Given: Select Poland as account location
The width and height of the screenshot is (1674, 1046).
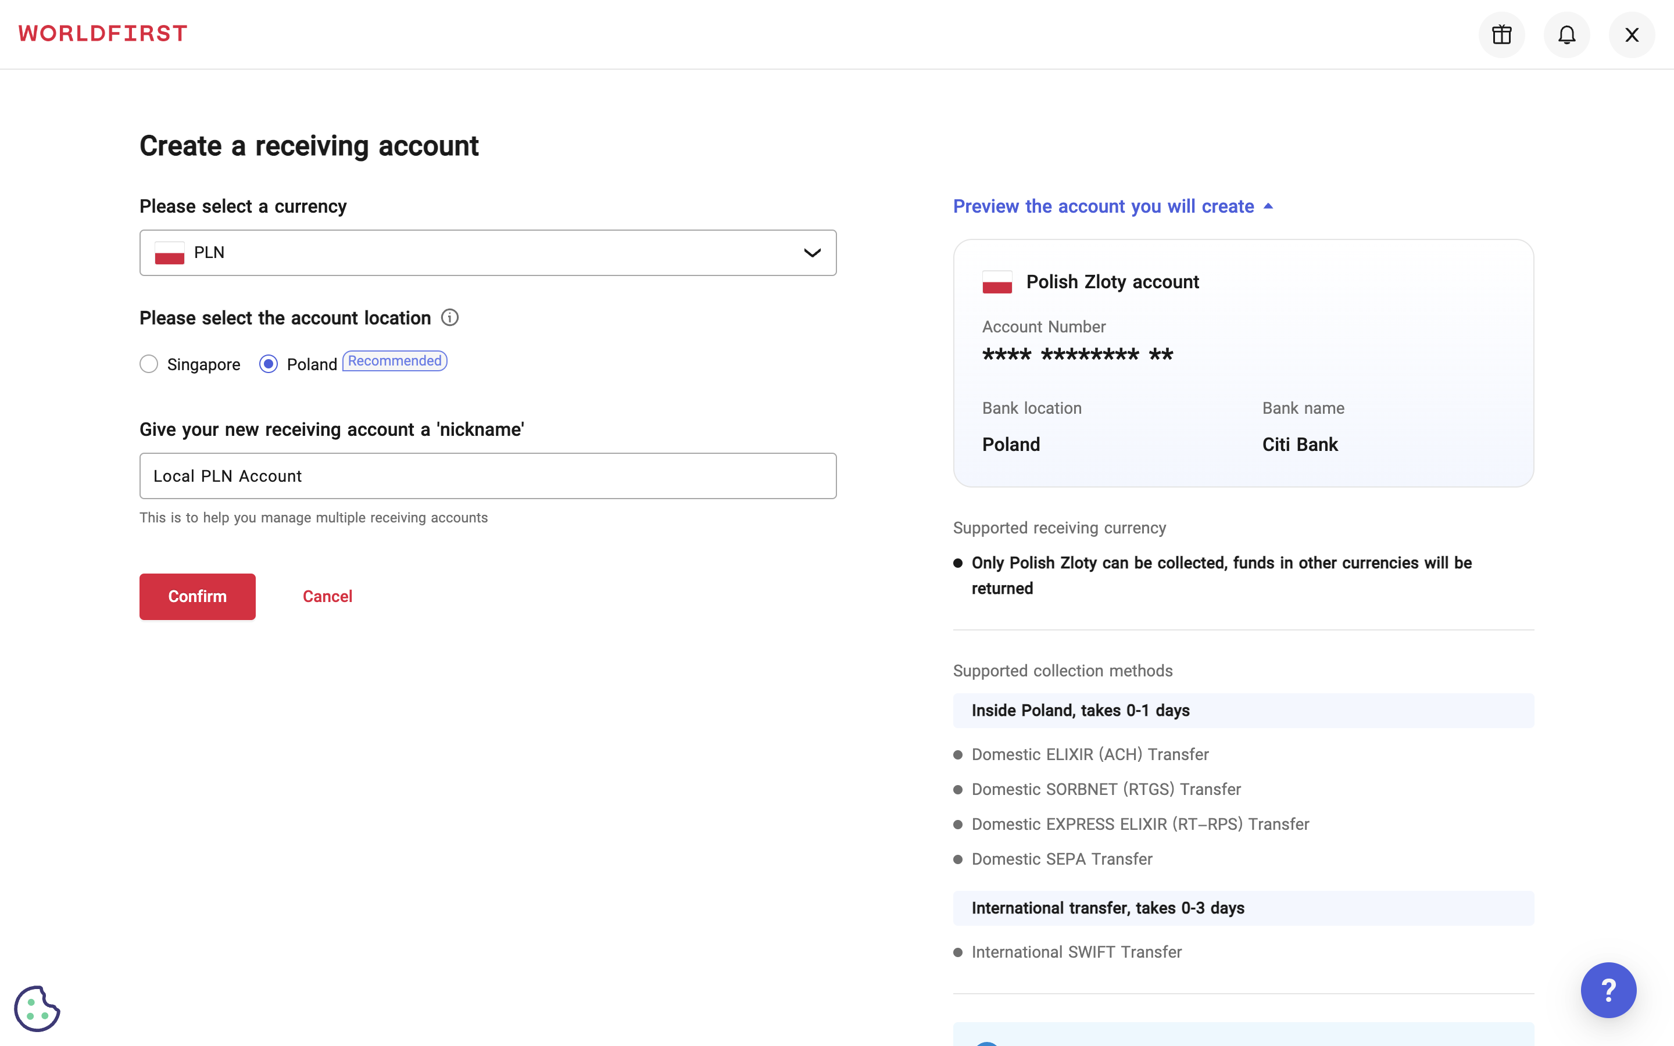Looking at the screenshot, I should coord(269,364).
